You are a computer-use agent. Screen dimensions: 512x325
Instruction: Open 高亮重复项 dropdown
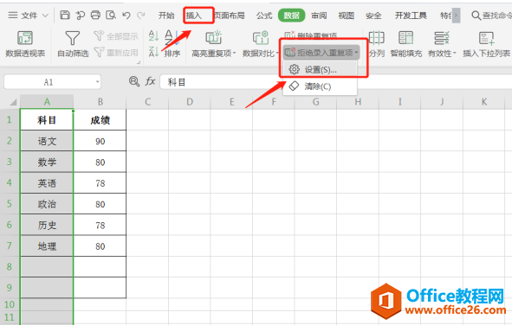click(214, 44)
